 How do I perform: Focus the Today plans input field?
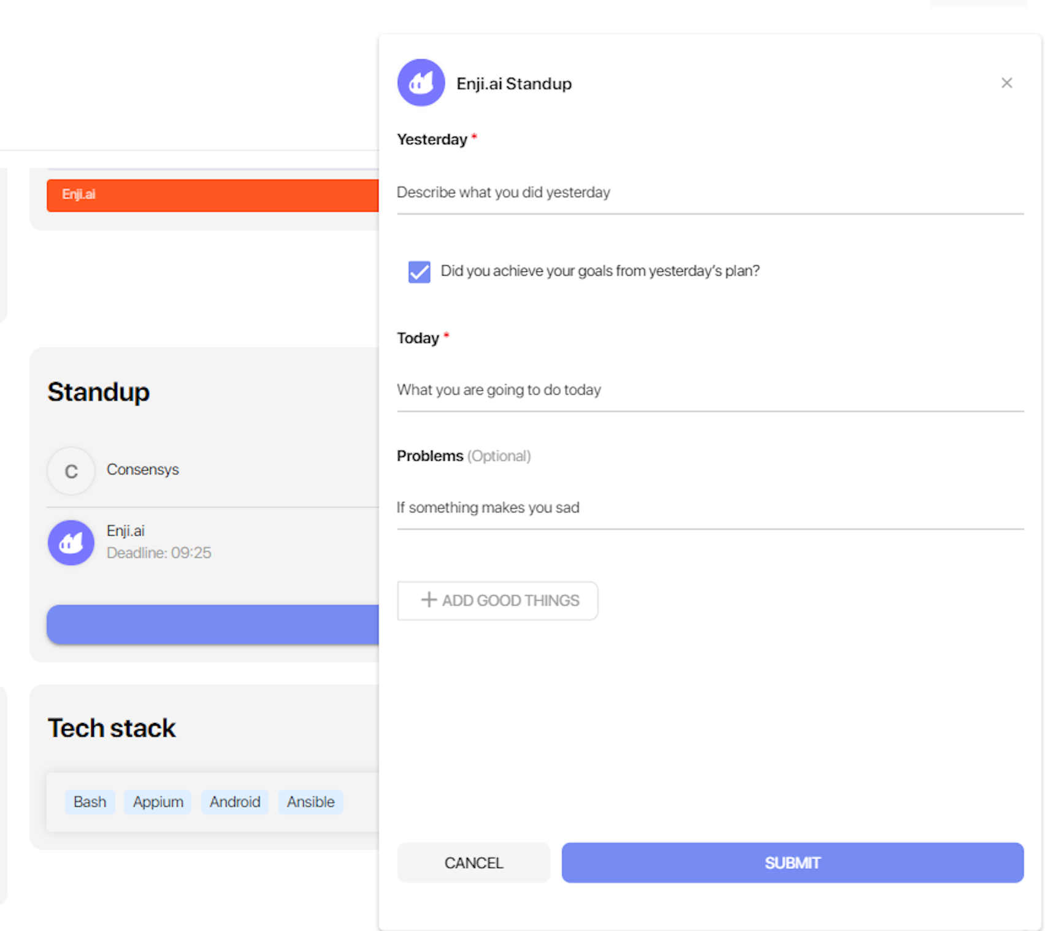pyautogui.click(x=710, y=390)
